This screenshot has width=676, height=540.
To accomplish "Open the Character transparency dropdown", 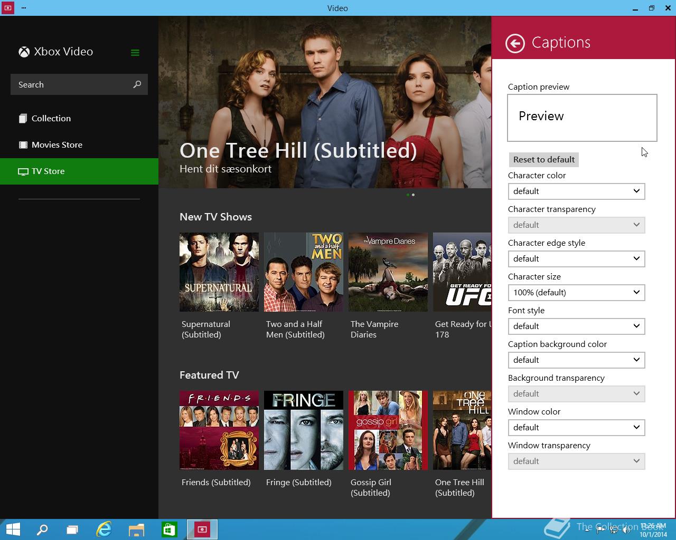I will (x=576, y=225).
